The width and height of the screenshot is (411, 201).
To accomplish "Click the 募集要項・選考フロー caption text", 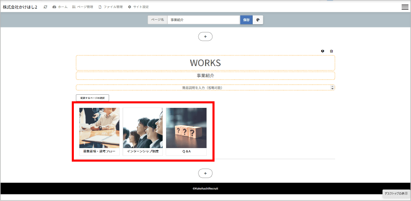I will 99,151.
